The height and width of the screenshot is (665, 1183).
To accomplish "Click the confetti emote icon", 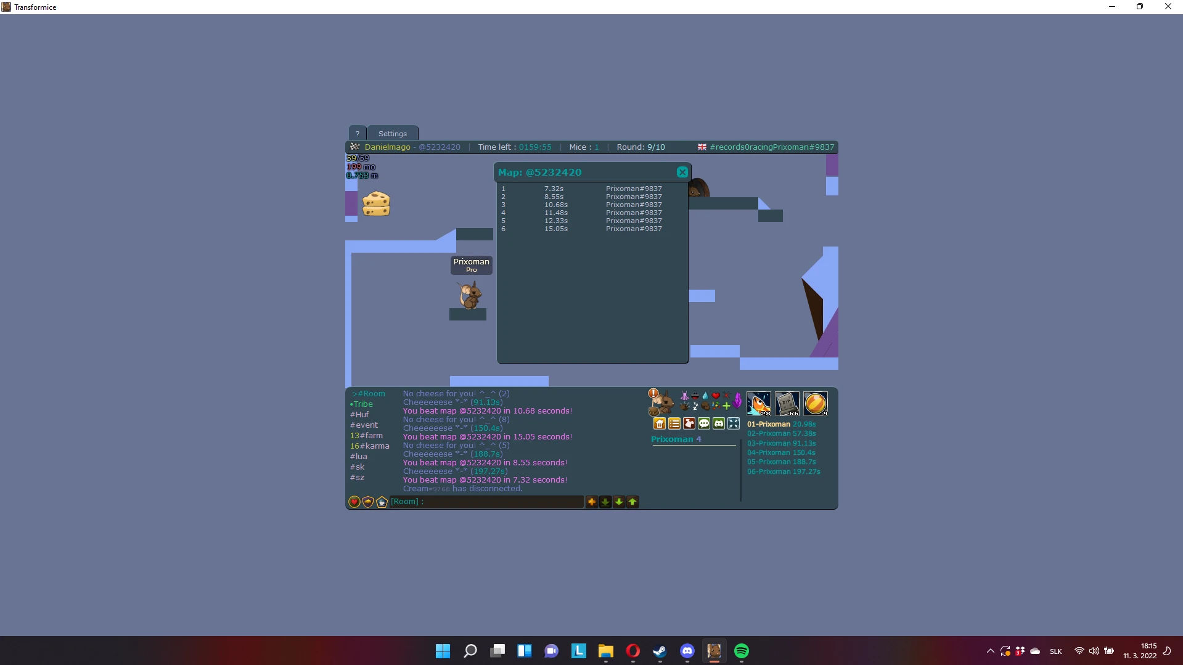I will (716, 406).
